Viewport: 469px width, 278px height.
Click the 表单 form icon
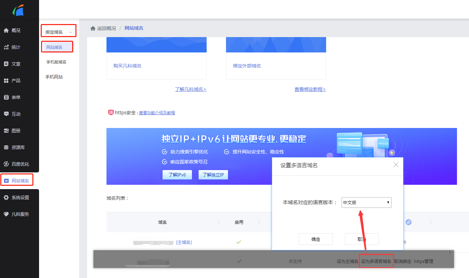[x=6, y=97]
